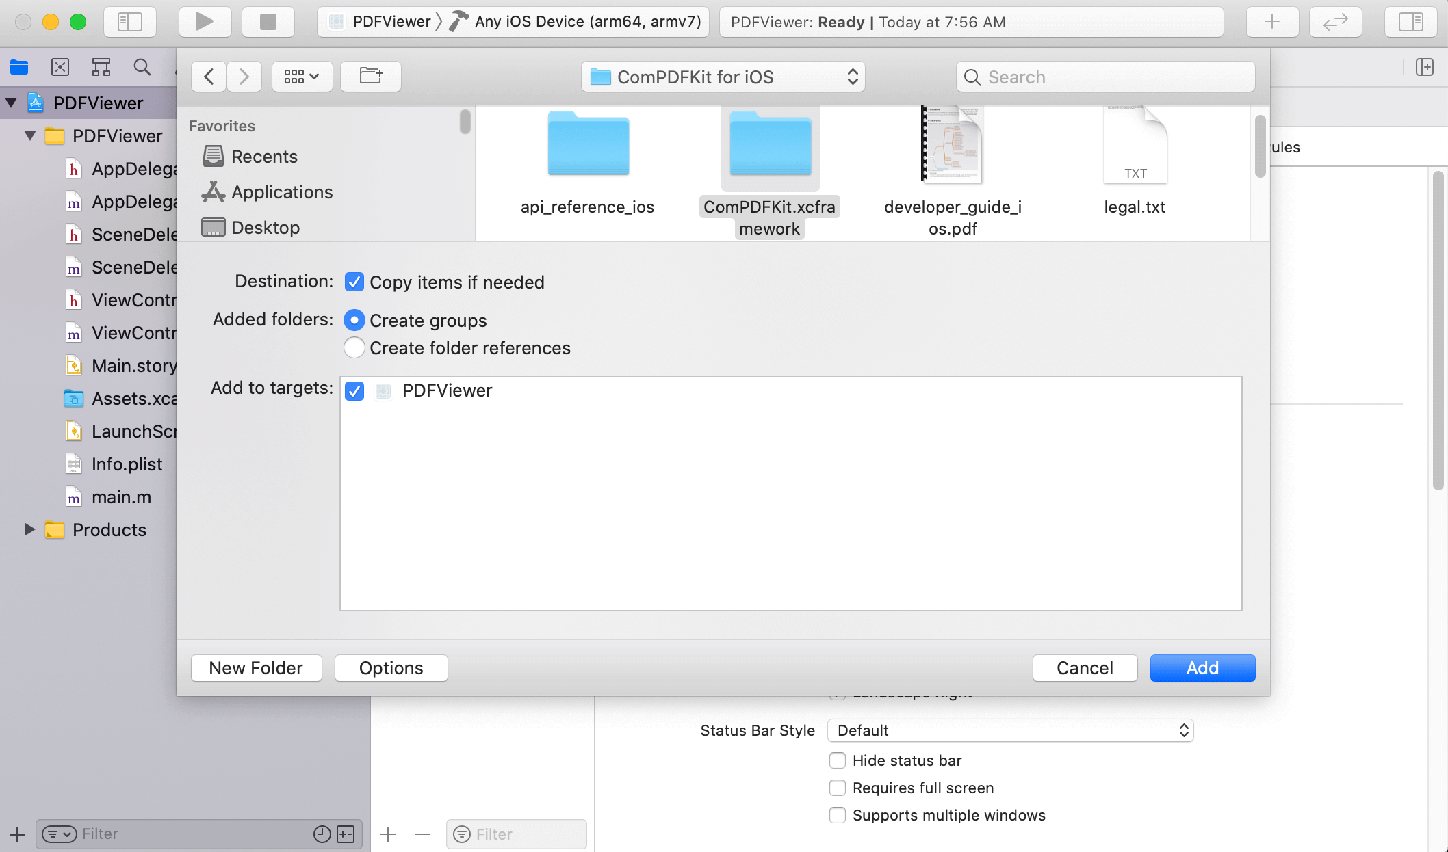
Task: Go back in file browser
Action: 209,77
